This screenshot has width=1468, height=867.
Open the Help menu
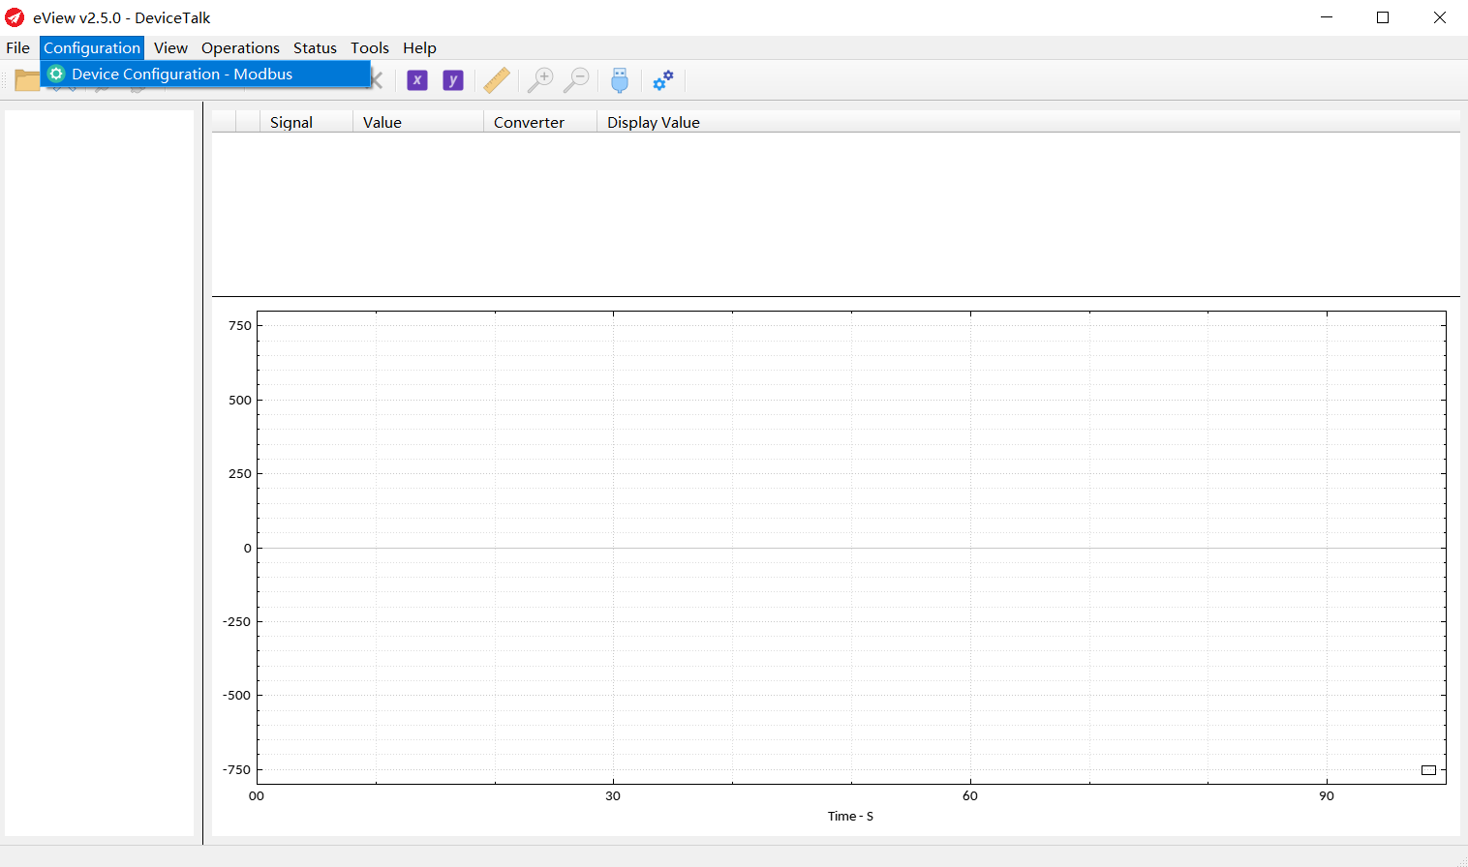(419, 47)
